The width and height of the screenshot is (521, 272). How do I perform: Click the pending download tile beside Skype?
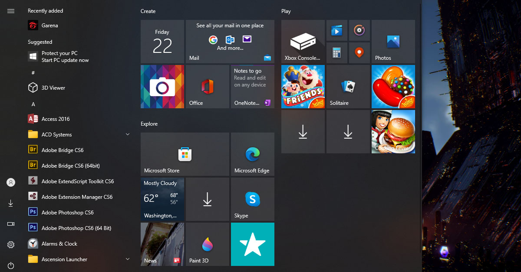(208, 199)
